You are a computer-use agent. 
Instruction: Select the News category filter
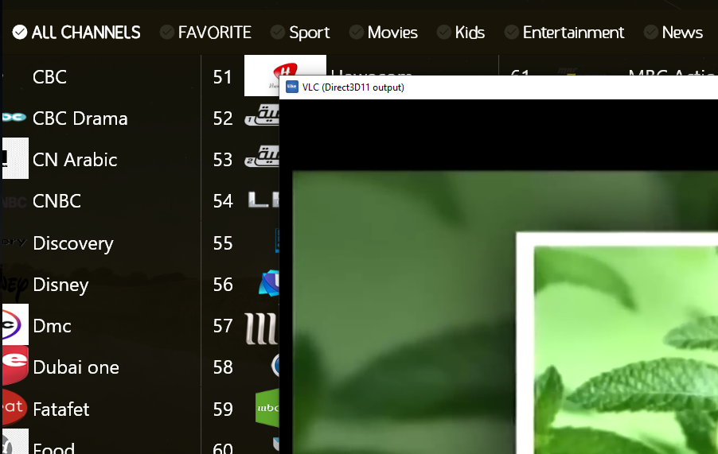click(673, 33)
